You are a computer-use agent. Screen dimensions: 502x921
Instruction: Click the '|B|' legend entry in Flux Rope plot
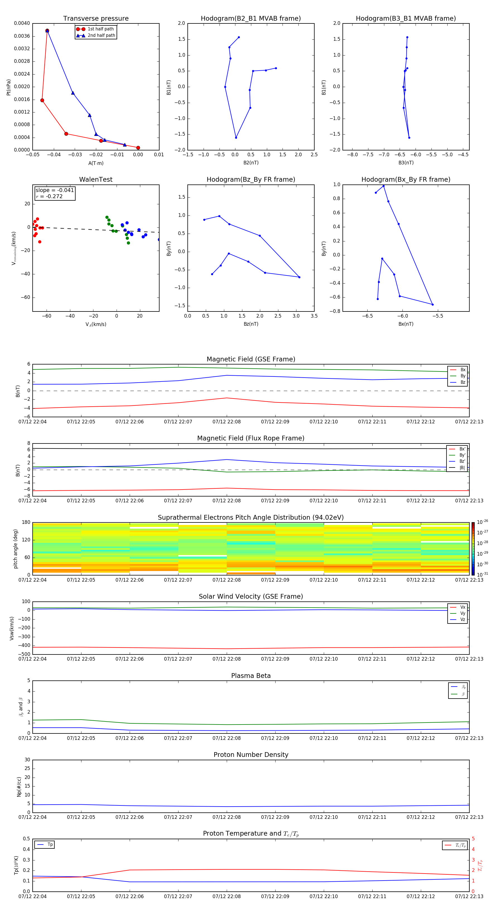[457, 468]
